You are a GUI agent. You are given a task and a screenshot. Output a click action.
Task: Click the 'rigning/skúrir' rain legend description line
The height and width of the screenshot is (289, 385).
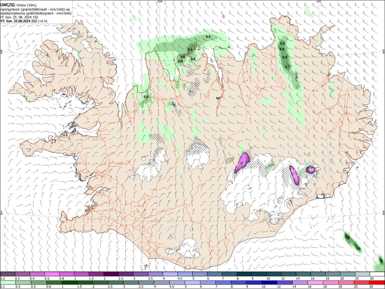click(35, 9)
